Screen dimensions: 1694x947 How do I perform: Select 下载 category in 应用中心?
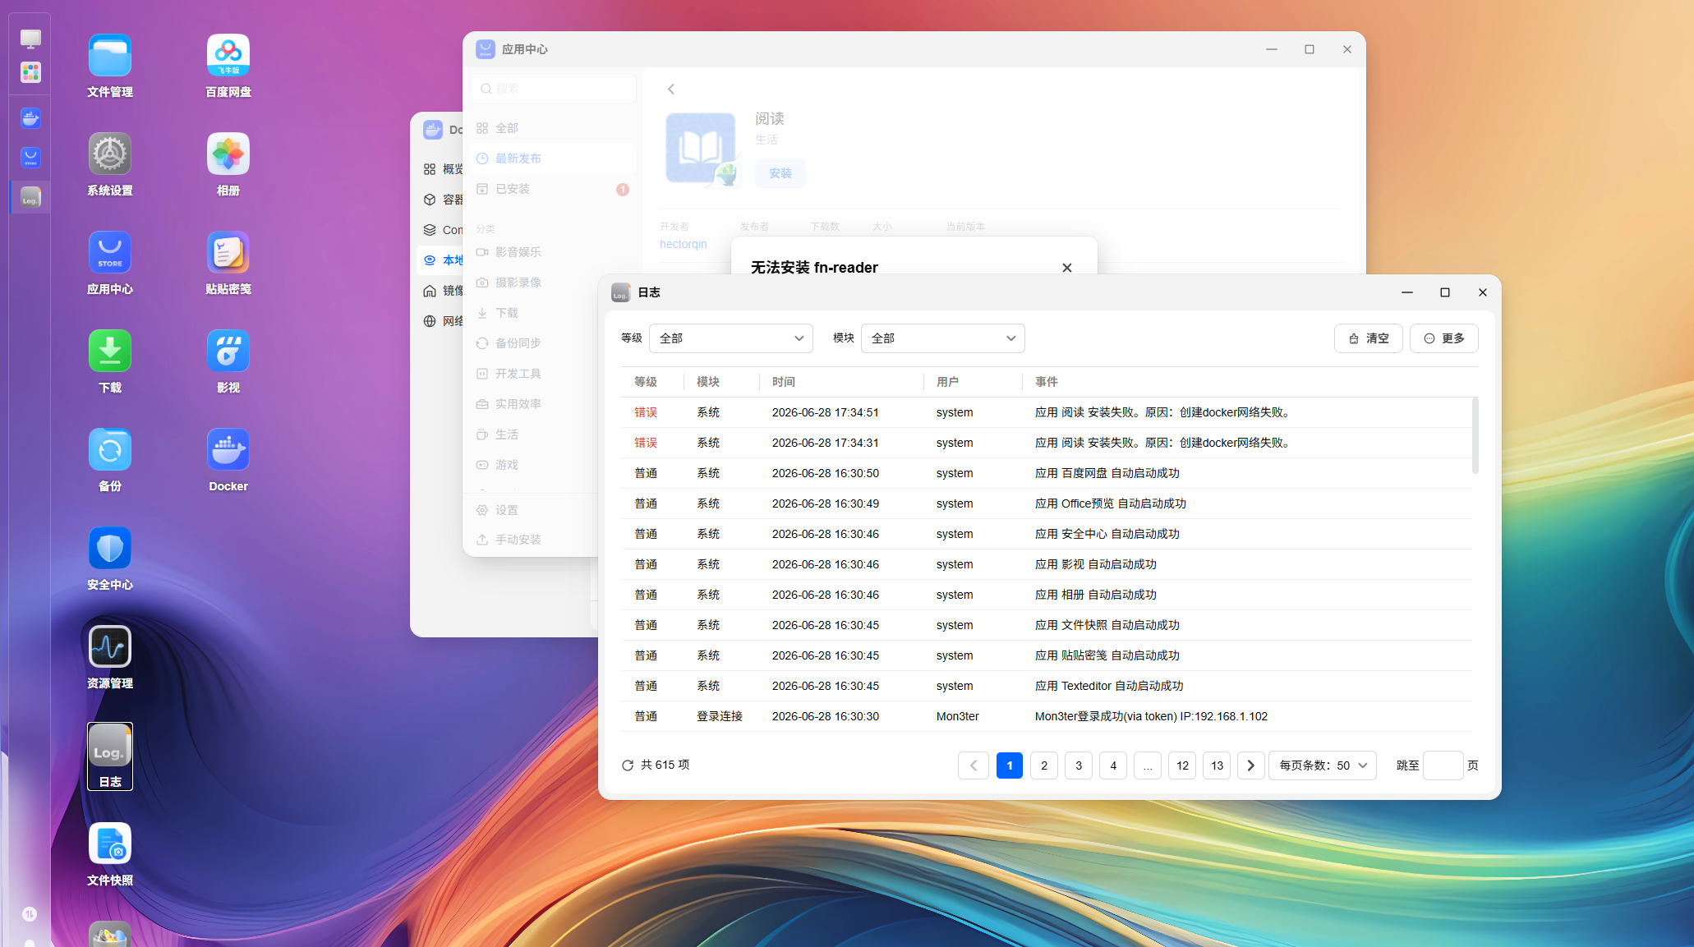(534, 313)
